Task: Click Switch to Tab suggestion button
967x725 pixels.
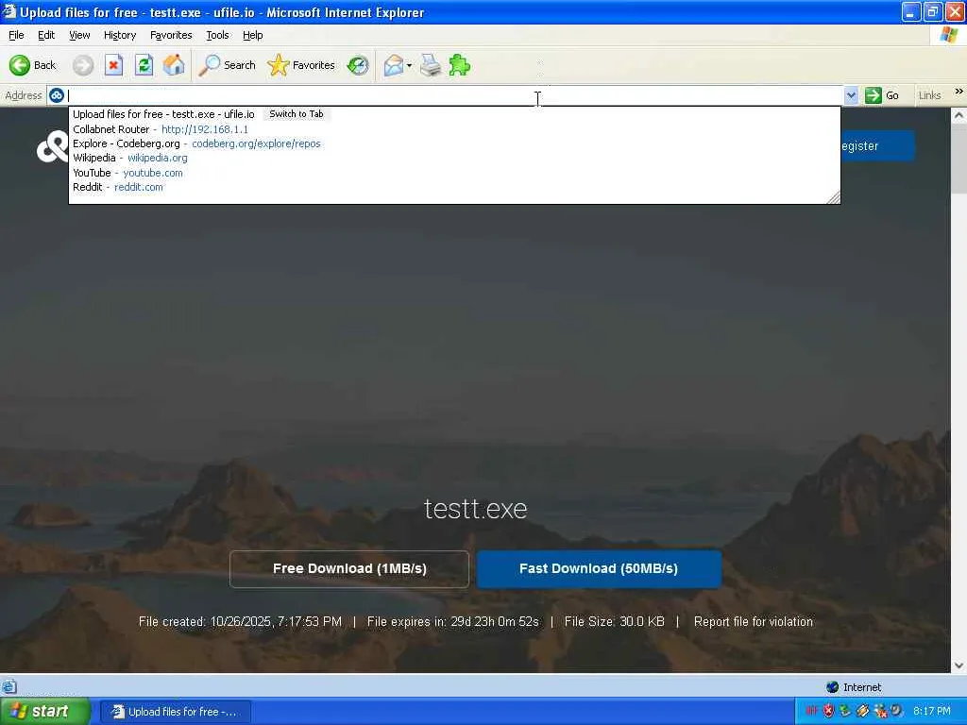Action: click(296, 114)
